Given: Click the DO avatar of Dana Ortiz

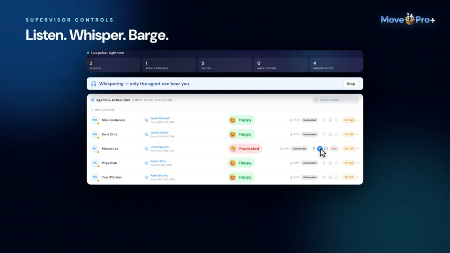Looking at the screenshot, I should (95, 134).
